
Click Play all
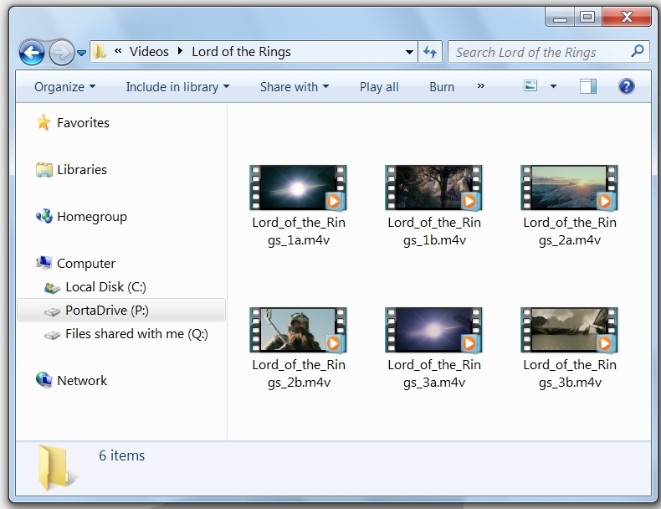[379, 87]
